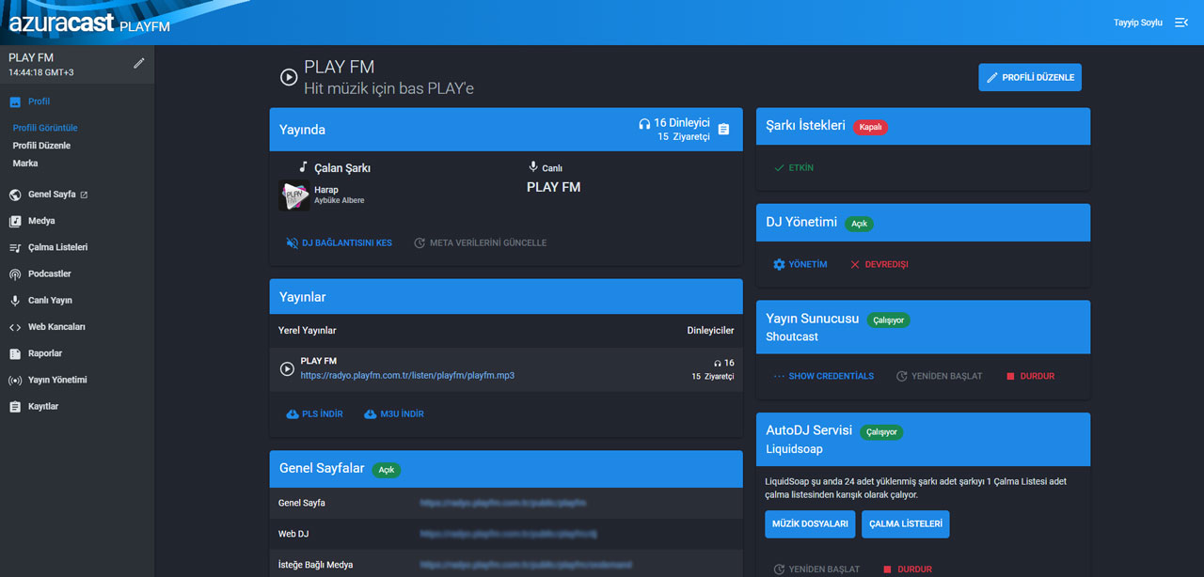
Task: Enable song requests with the Etkin button
Action: [x=793, y=167]
